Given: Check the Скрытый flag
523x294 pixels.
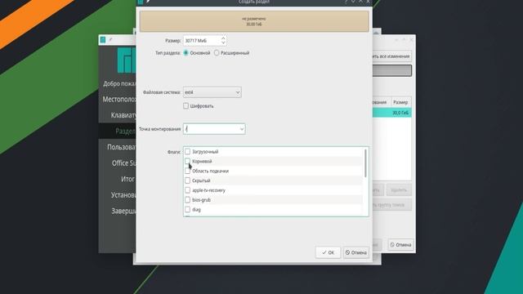Looking at the screenshot, I should [x=187, y=180].
